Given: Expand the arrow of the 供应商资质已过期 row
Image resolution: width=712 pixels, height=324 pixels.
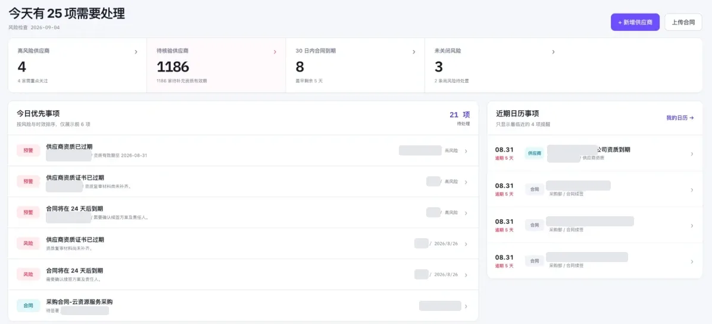Looking at the screenshot, I should (x=466, y=151).
